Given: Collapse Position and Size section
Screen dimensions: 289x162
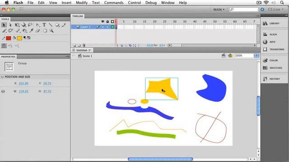Looking at the screenshot, I should click(x=2, y=77).
